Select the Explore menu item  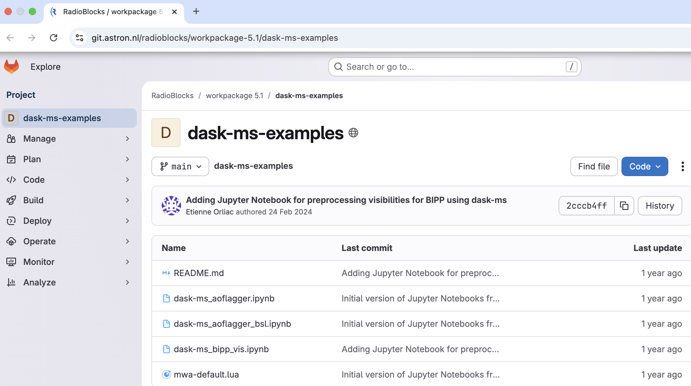pos(45,67)
